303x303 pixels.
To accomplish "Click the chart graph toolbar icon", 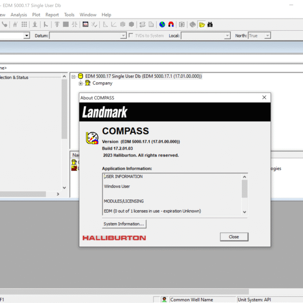I will tap(85, 24).
